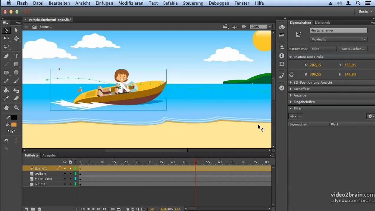
Task: Click the new layer folder icon
Action: click(x=33, y=209)
